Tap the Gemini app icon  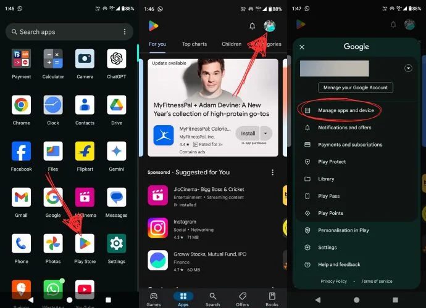tap(116, 152)
